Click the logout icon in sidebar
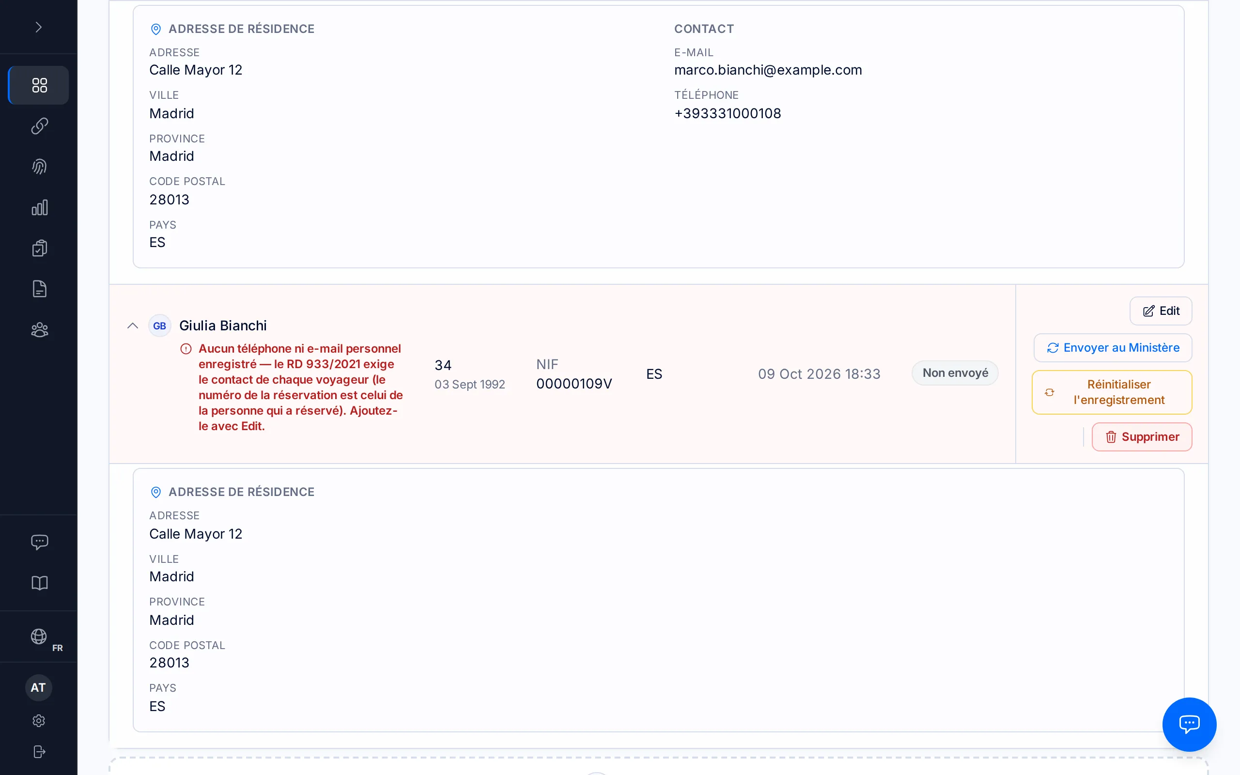 click(x=39, y=751)
